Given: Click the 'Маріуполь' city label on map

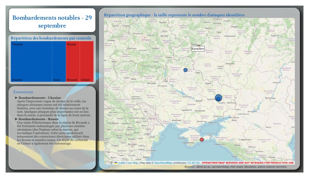Looking at the screenshot, I should (218, 116).
